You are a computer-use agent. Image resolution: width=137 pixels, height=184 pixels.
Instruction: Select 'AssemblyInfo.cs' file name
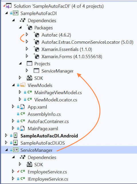tap(44, 114)
